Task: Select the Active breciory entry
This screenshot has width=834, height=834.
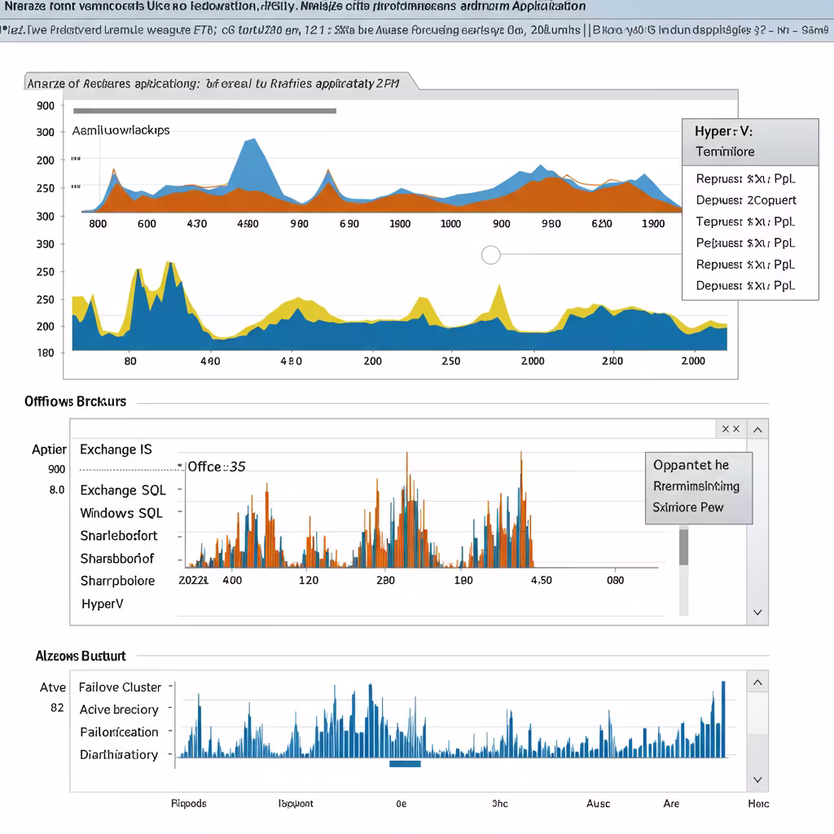Action: [119, 710]
